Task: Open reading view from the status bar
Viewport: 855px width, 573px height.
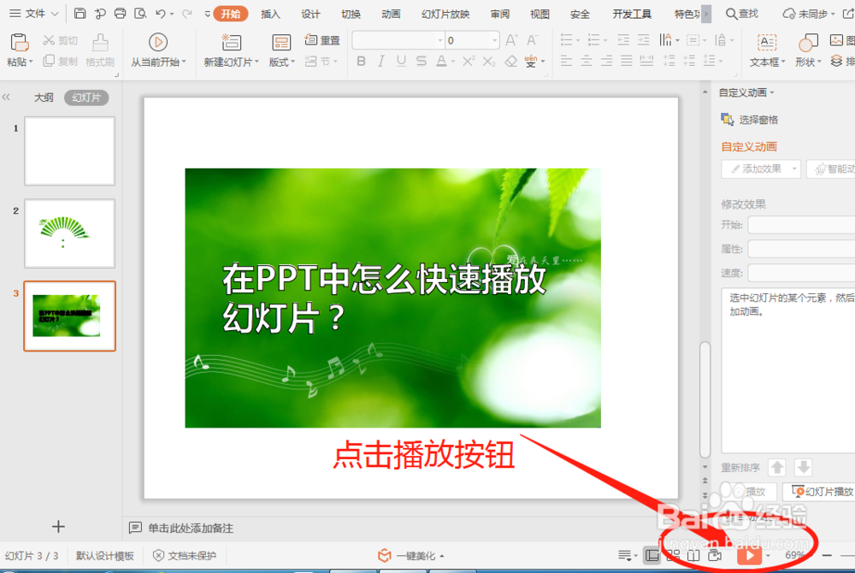Action: pos(693,554)
